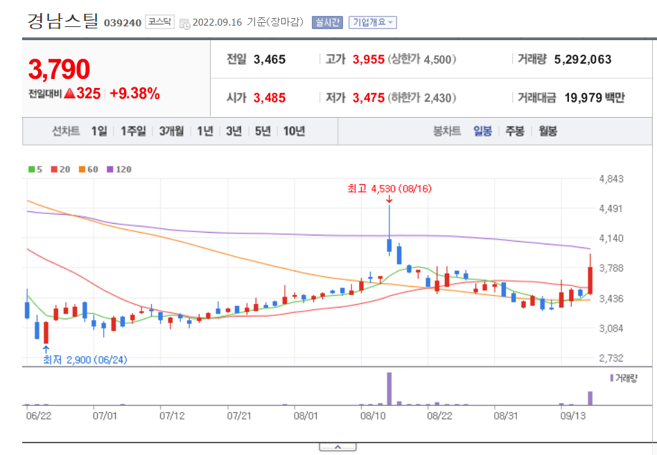
Task: Select the 10년 line chart tab
Action: point(294,131)
